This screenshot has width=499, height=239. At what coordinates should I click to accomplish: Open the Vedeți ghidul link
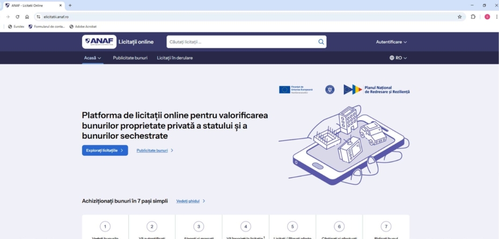190,201
